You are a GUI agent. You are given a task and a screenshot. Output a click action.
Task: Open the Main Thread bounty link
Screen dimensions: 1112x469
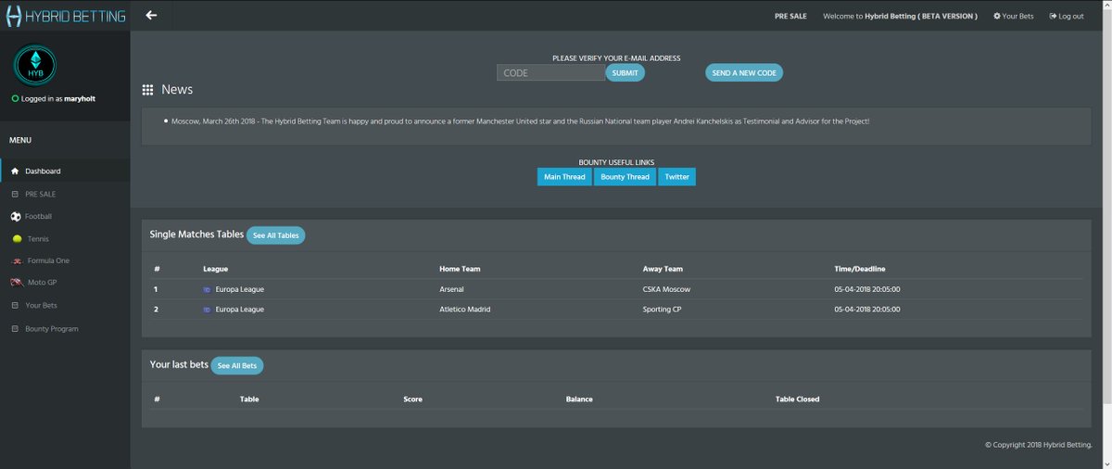point(564,176)
